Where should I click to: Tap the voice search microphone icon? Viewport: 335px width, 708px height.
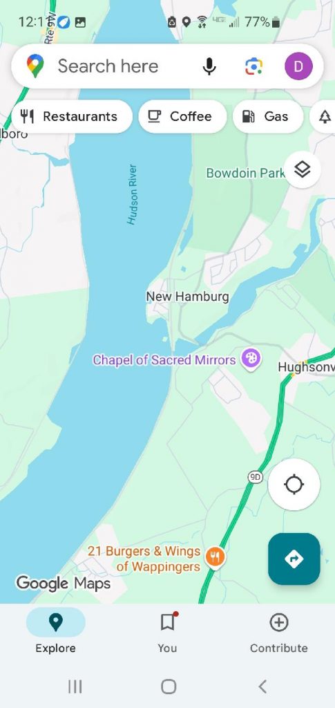pyautogui.click(x=209, y=66)
